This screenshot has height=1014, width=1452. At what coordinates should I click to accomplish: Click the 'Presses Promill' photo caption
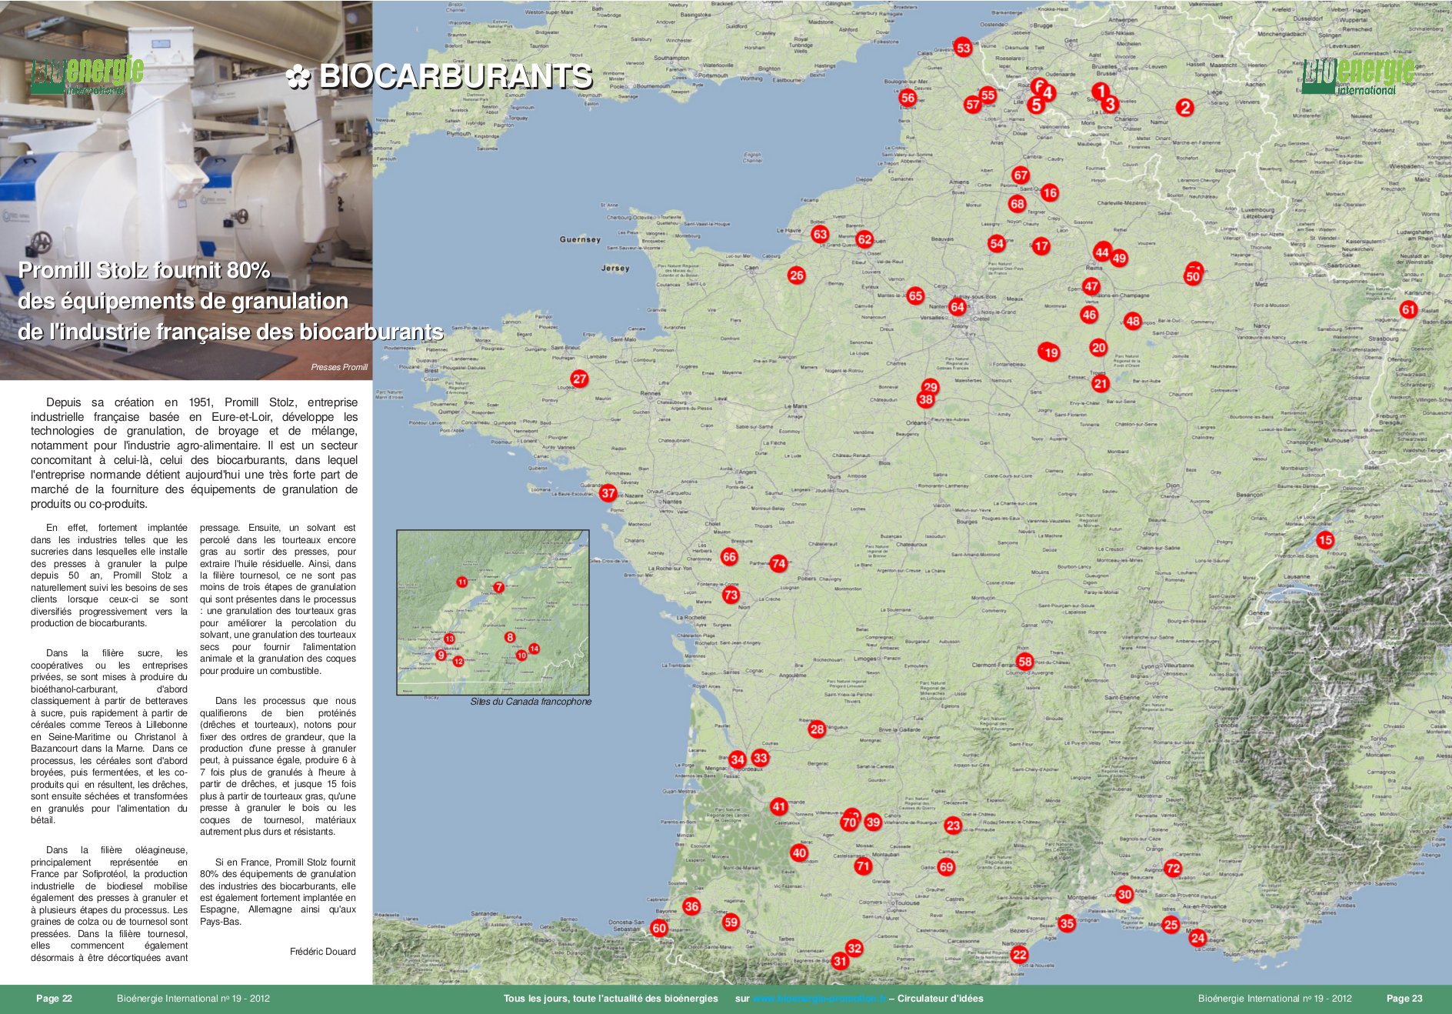point(339,367)
